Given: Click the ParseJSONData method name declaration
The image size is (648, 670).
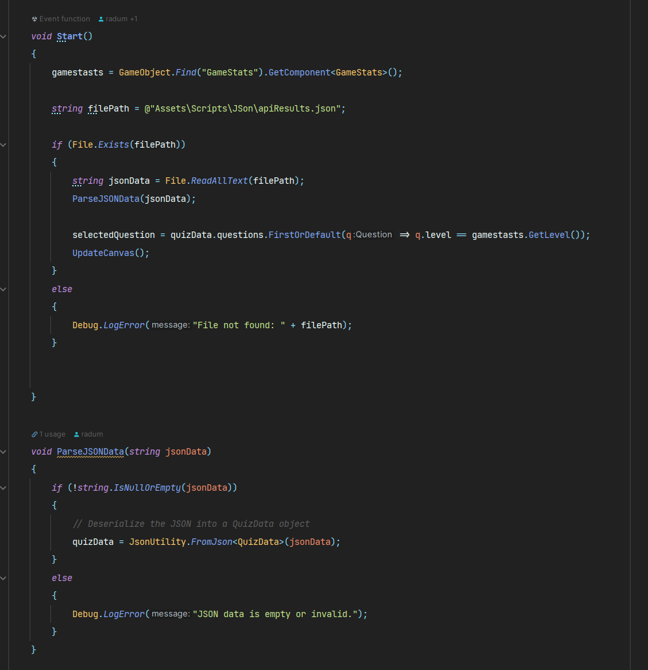Looking at the screenshot, I should (x=90, y=452).
